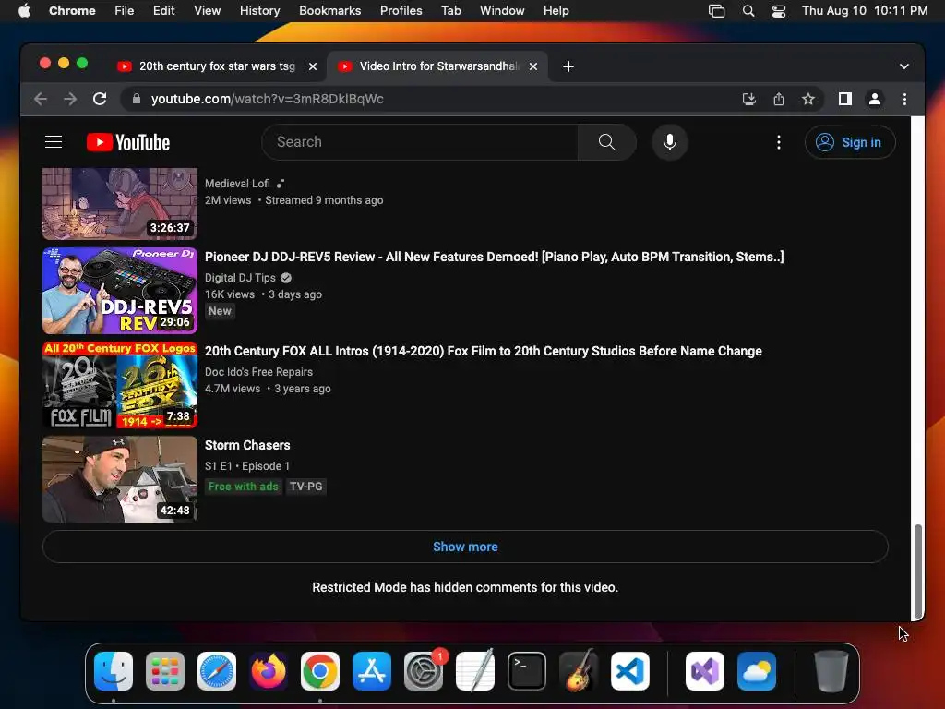Open Chrome three-dot menu
945x709 pixels.
point(904,99)
